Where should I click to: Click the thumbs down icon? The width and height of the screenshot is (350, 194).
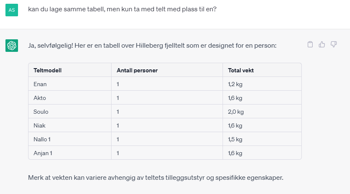pyautogui.click(x=334, y=44)
